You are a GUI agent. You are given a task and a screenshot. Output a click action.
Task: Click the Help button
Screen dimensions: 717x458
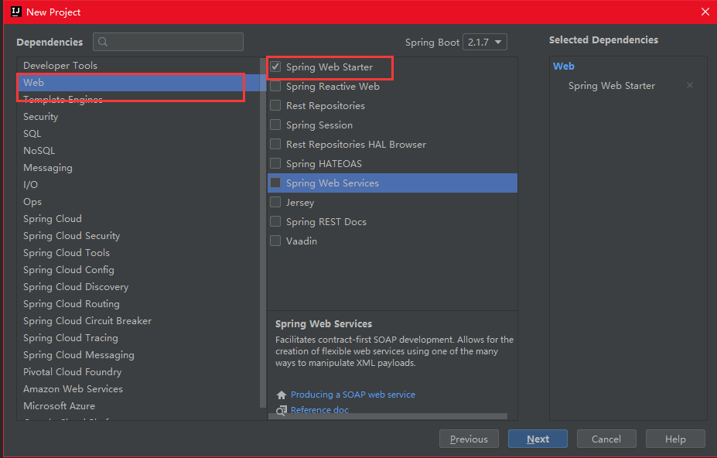point(675,439)
